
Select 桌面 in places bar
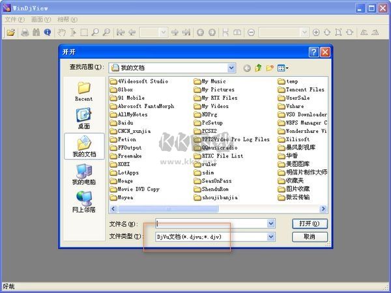click(x=84, y=119)
